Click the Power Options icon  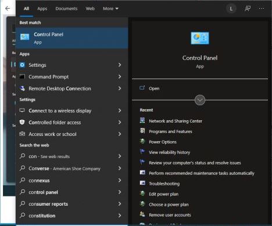coord(142,141)
